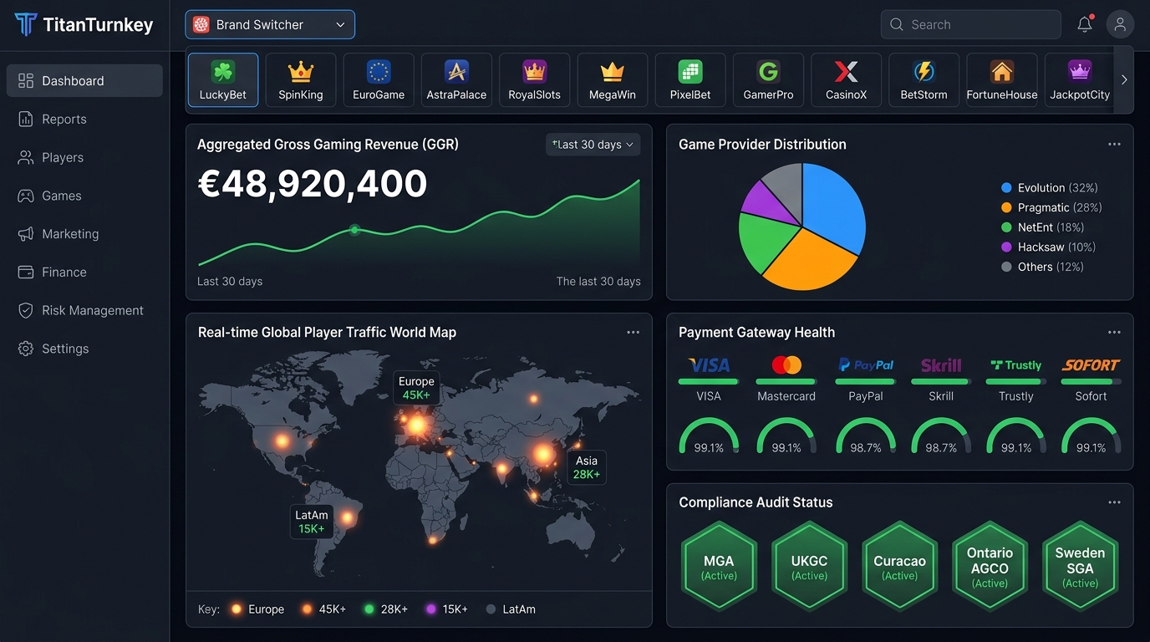This screenshot has height=642, width=1150.
Task: Select the MegaWin brand tile
Action: [613, 80]
